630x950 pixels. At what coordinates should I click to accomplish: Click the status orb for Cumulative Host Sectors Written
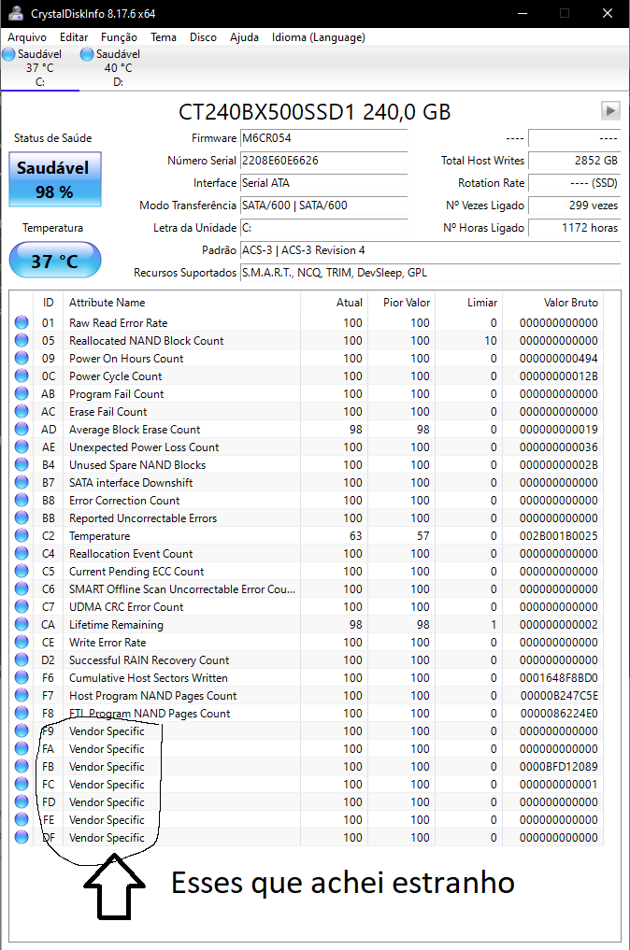pos(21,677)
